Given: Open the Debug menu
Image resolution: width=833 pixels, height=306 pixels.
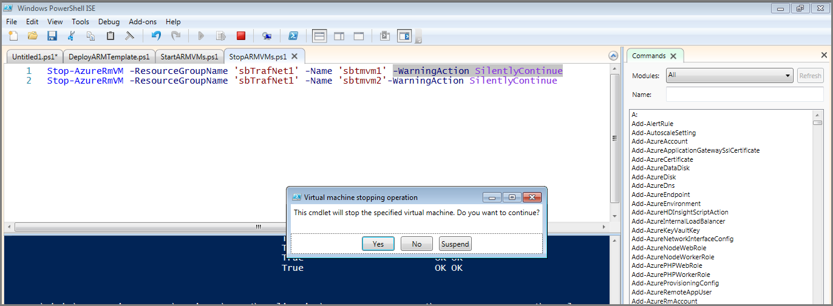Looking at the screenshot, I should 109,21.
